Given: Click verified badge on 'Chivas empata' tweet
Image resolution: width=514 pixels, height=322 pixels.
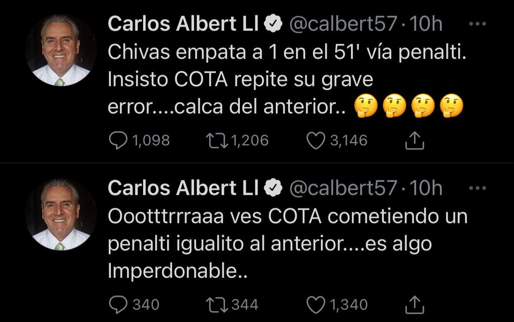Looking at the screenshot, I should tap(273, 24).
